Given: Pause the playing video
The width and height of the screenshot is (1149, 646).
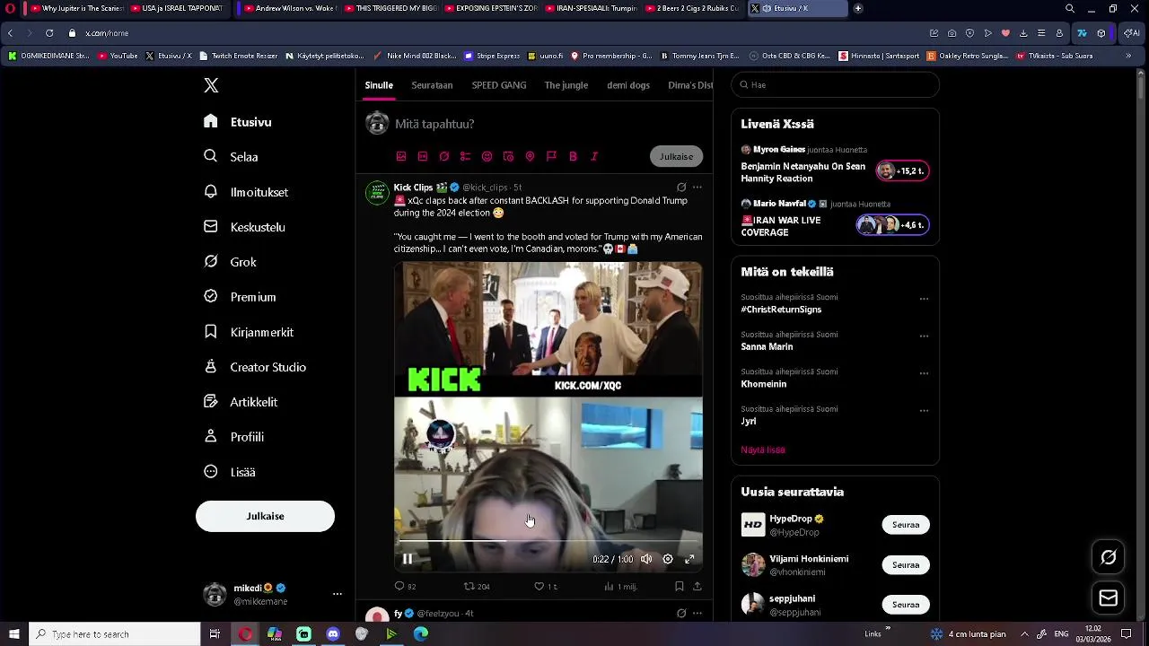Looking at the screenshot, I should point(408,559).
